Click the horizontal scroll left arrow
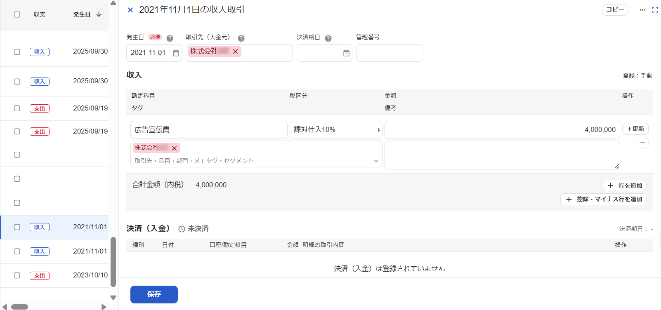 (5, 307)
